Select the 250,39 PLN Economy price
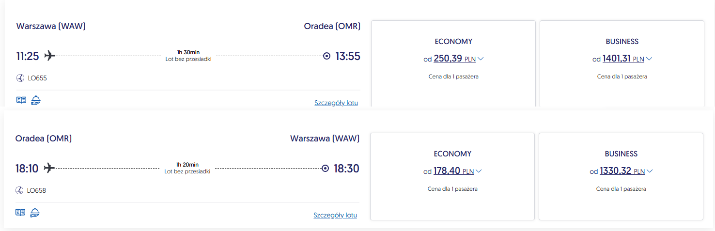Viewport: 715px width, 231px height. click(x=448, y=59)
